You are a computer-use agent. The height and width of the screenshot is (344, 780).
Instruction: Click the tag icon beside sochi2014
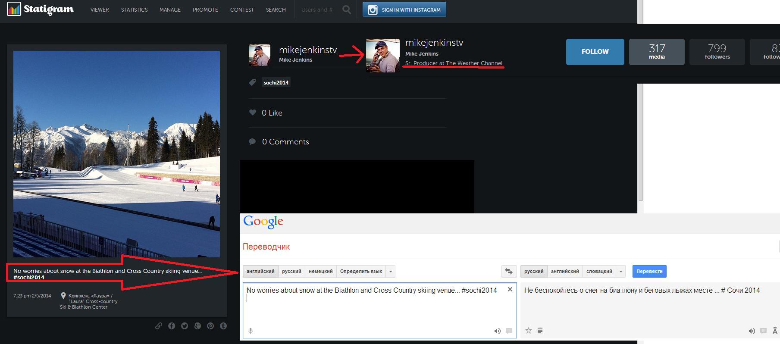pyautogui.click(x=253, y=82)
